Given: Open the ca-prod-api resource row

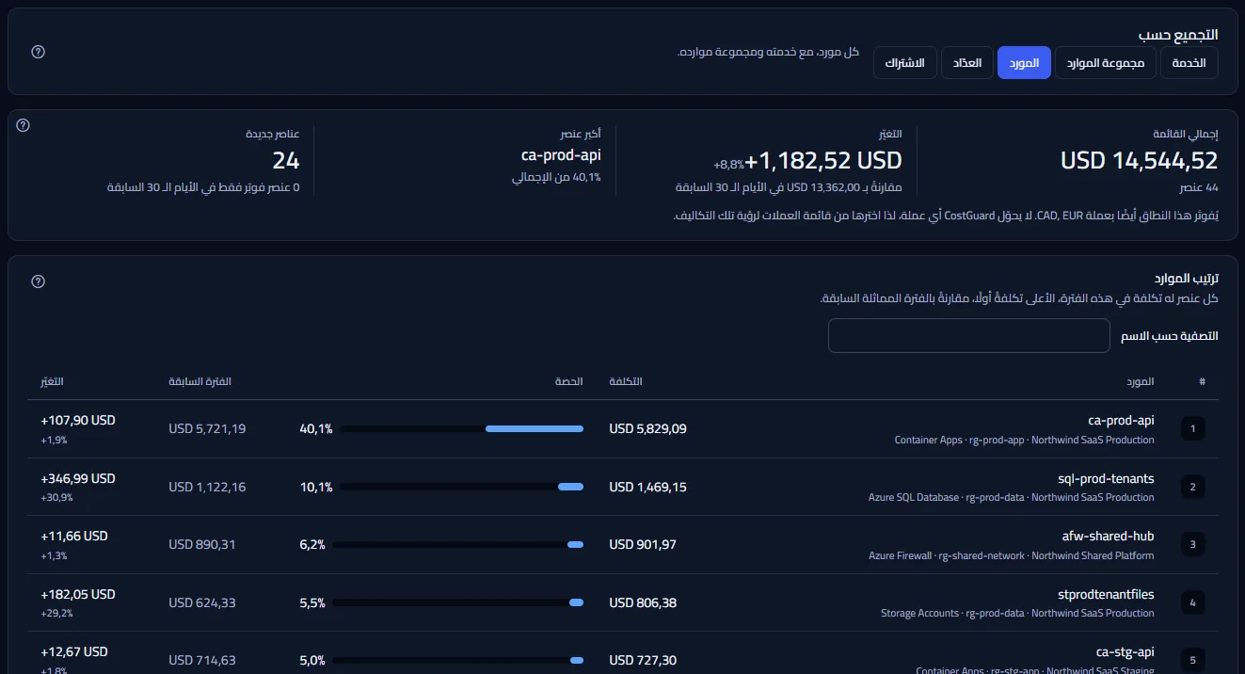Looking at the screenshot, I should coord(623,429).
